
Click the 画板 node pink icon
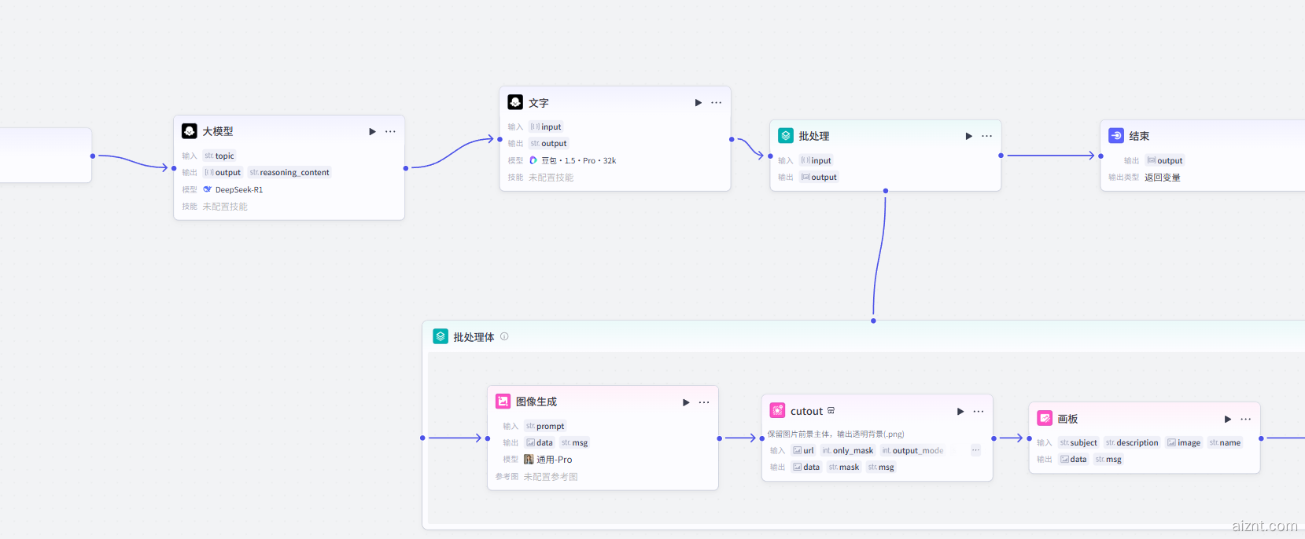(1045, 418)
